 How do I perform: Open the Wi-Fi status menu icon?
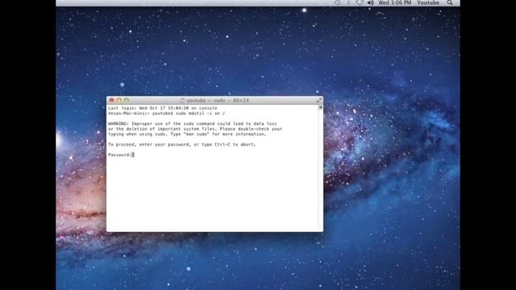click(x=359, y=2)
